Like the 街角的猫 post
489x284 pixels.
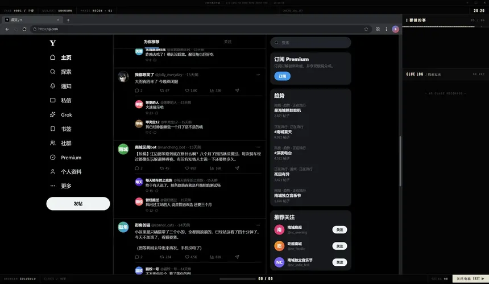click(x=191, y=257)
